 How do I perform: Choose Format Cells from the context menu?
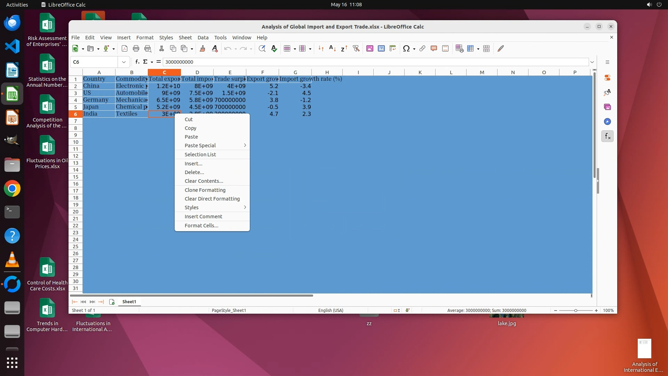coord(201,226)
